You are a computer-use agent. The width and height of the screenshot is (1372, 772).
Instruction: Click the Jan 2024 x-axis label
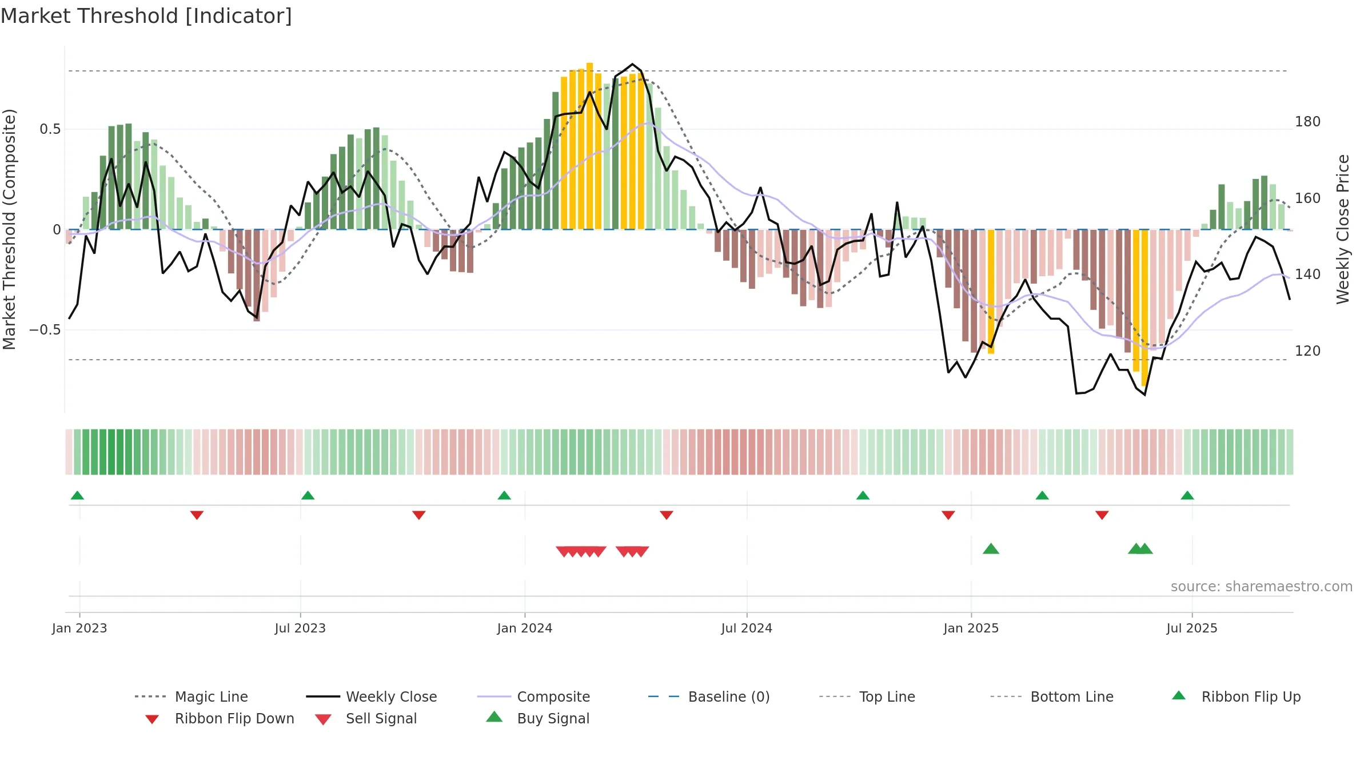pyautogui.click(x=525, y=628)
